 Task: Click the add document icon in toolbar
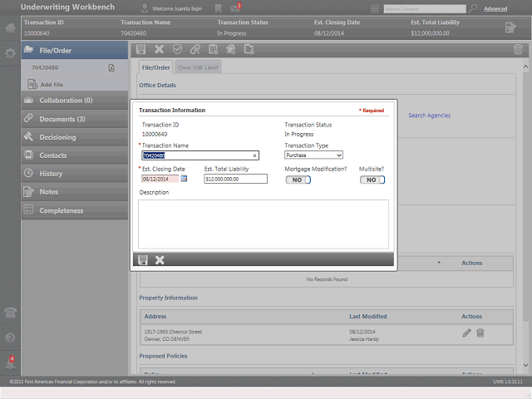click(249, 50)
